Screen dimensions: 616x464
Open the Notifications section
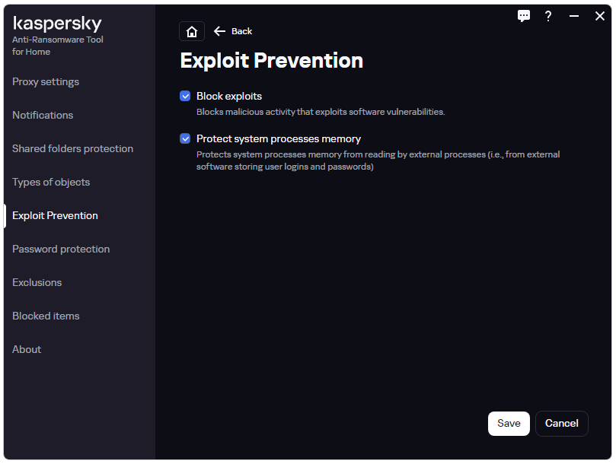[x=43, y=115]
